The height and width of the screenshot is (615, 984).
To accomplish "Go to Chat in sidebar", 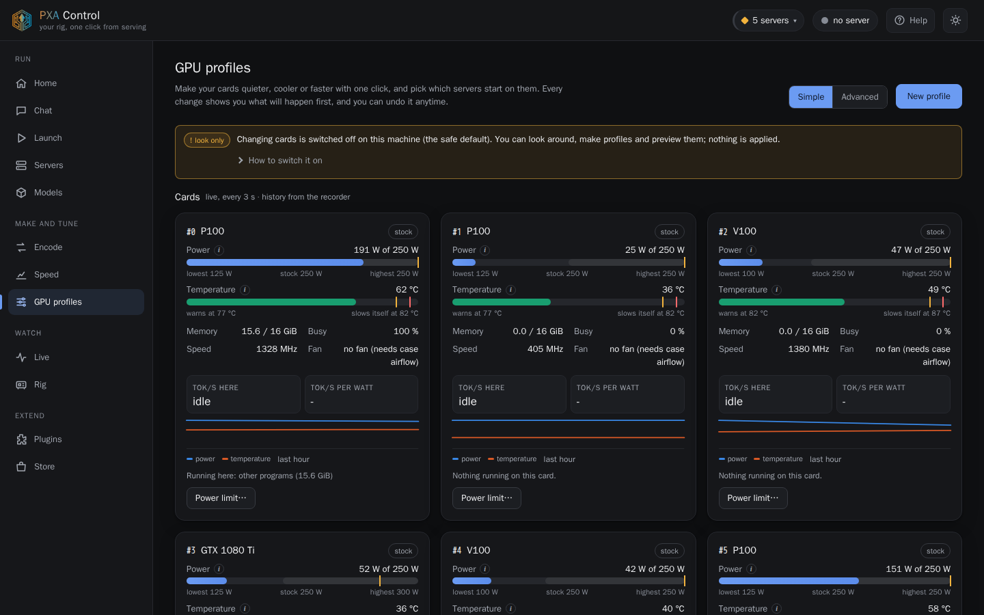I will (76, 111).
